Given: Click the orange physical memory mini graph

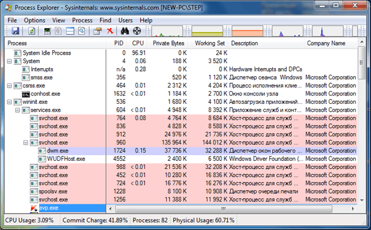Looking at the screenshot, I should click(248, 31).
